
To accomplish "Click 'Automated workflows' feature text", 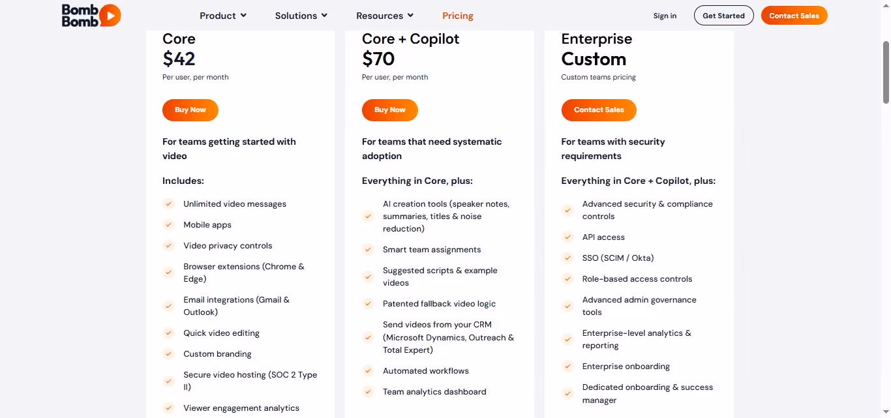I will click(426, 371).
